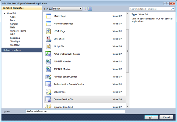Click the Add button
Screen dimensions: 177x122
[x=151, y=117]
